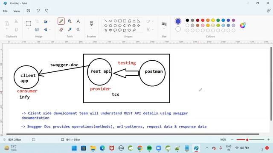
Task: Choose the Curve shape
Action: [x=110, y=21]
